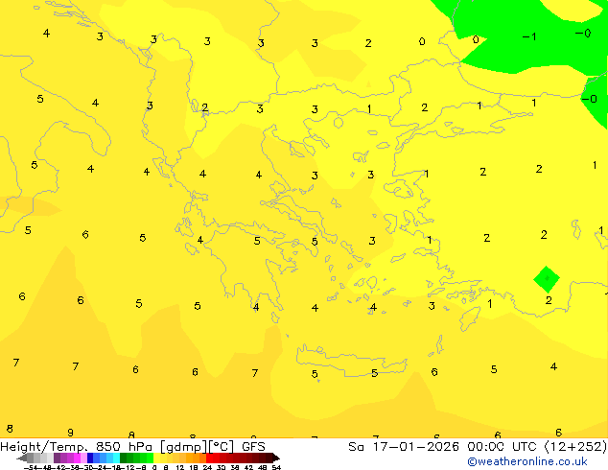Click the legend scale label '54'

coord(276,468)
